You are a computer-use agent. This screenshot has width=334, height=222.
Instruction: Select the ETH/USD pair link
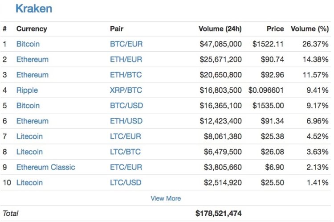click(x=126, y=121)
